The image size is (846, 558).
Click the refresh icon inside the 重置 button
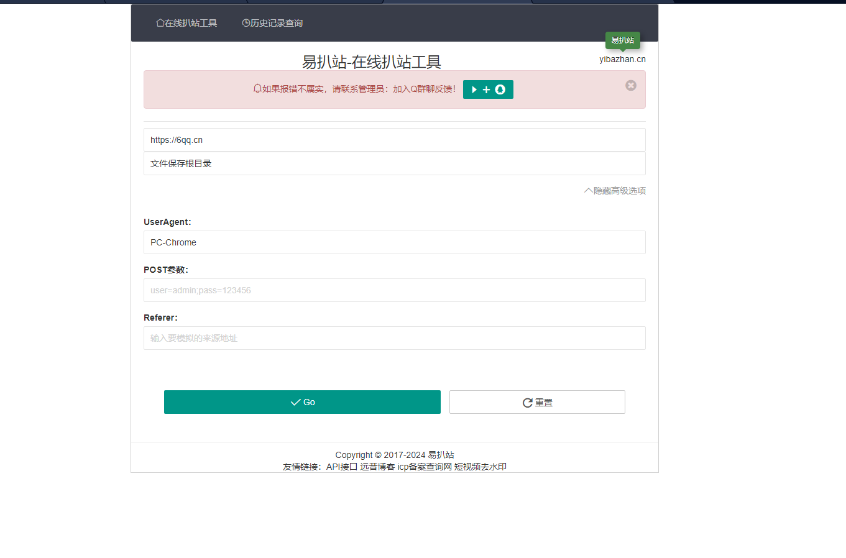[x=526, y=401]
